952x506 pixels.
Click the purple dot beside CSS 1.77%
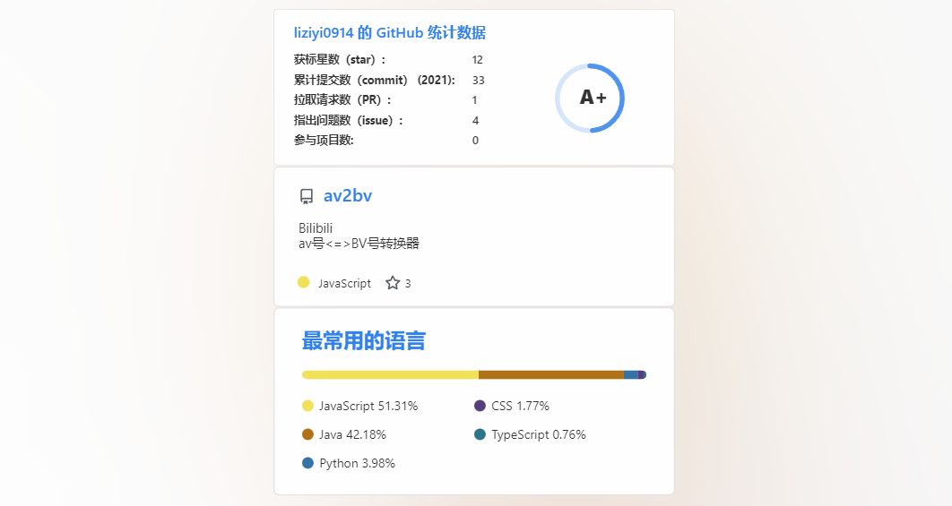pos(480,406)
